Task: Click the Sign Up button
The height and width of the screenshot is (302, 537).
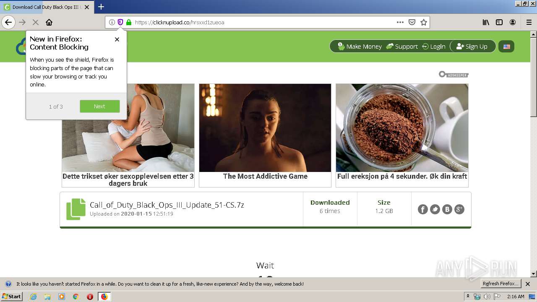Action: [472, 47]
